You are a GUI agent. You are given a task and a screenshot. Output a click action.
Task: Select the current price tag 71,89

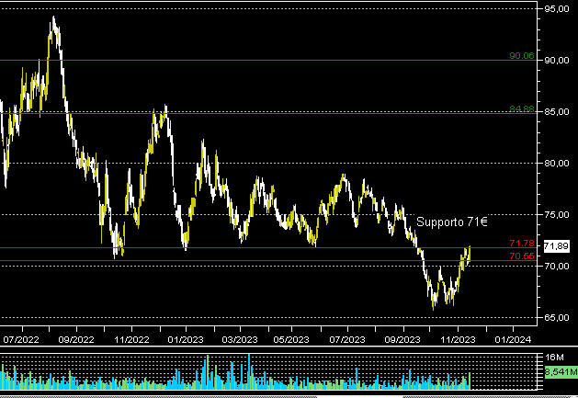[x=556, y=246]
